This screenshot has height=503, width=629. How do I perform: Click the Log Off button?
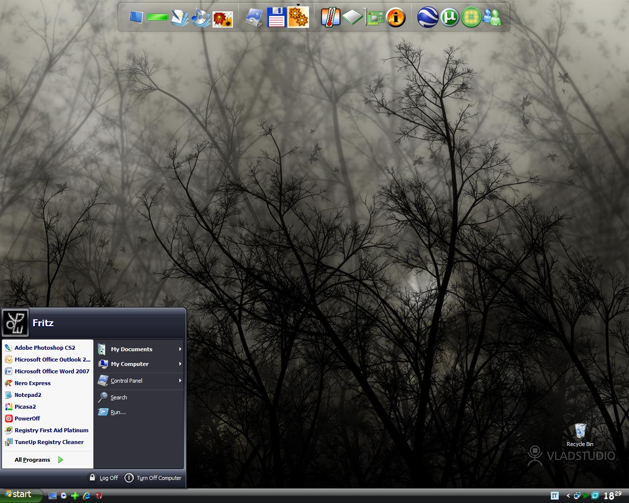tap(103, 478)
